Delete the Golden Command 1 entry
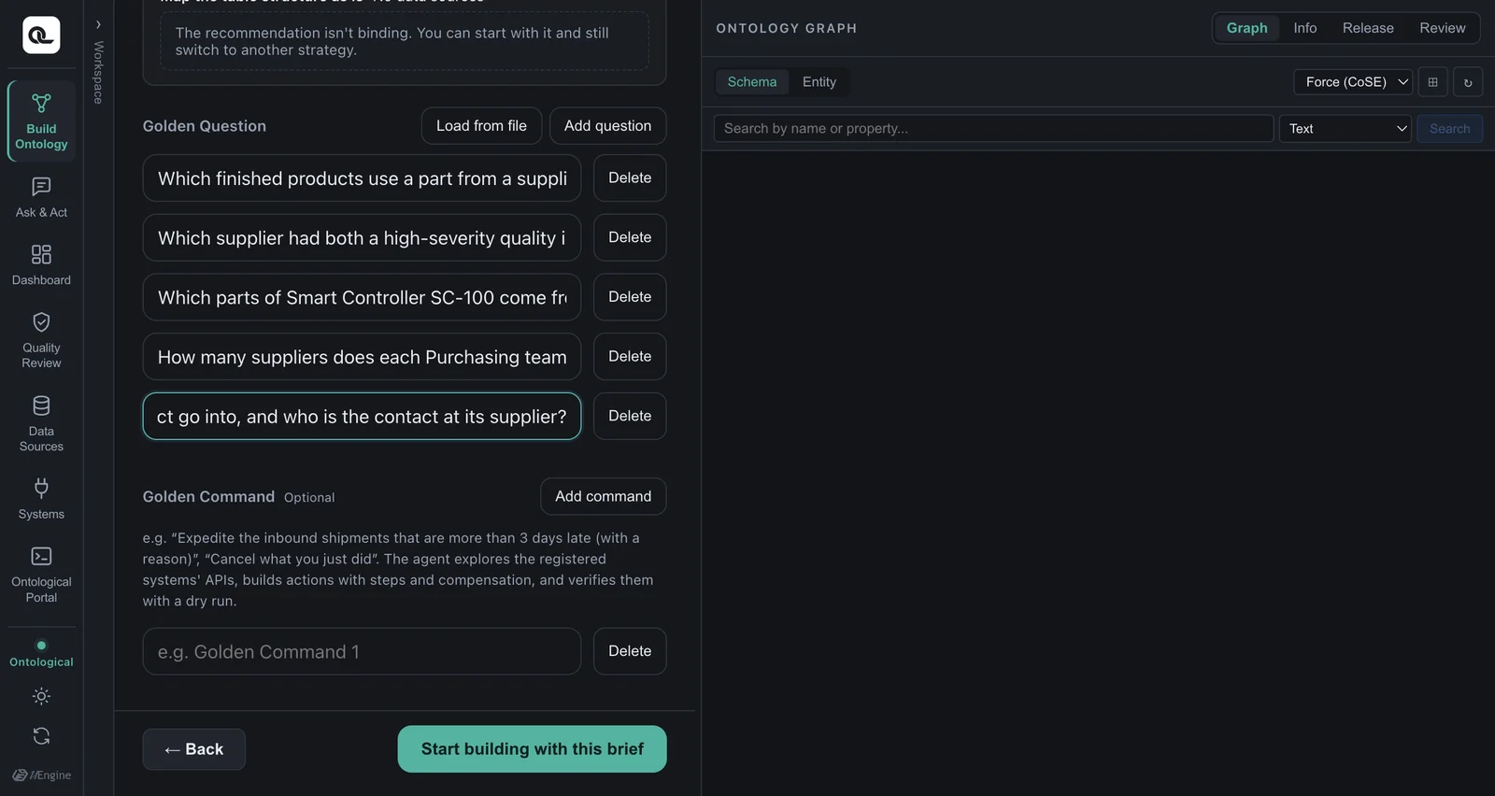 (630, 651)
